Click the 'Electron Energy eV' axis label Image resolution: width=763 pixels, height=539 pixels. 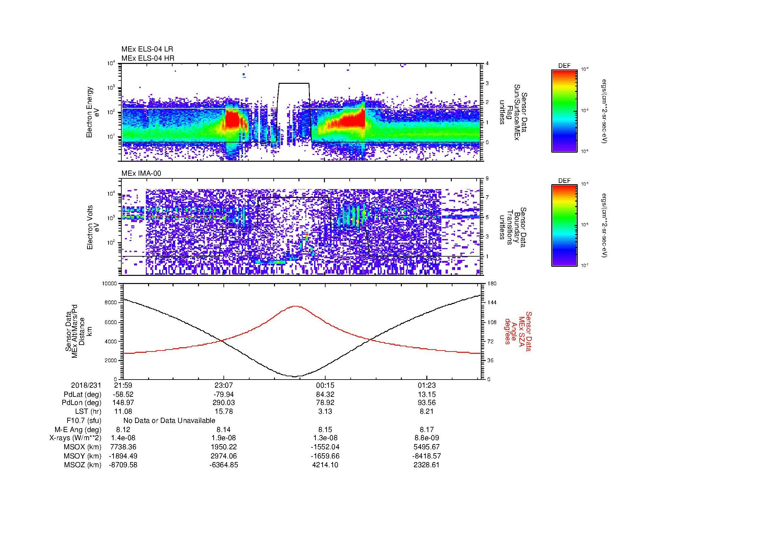[x=93, y=112]
